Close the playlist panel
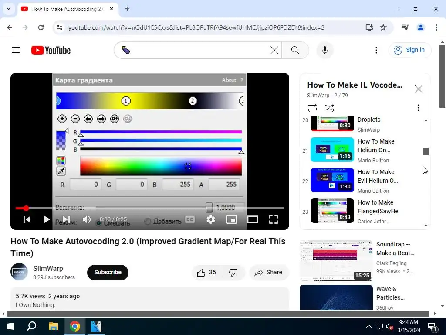This screenshot has width=446, height=335. click(x=419, y=89)
